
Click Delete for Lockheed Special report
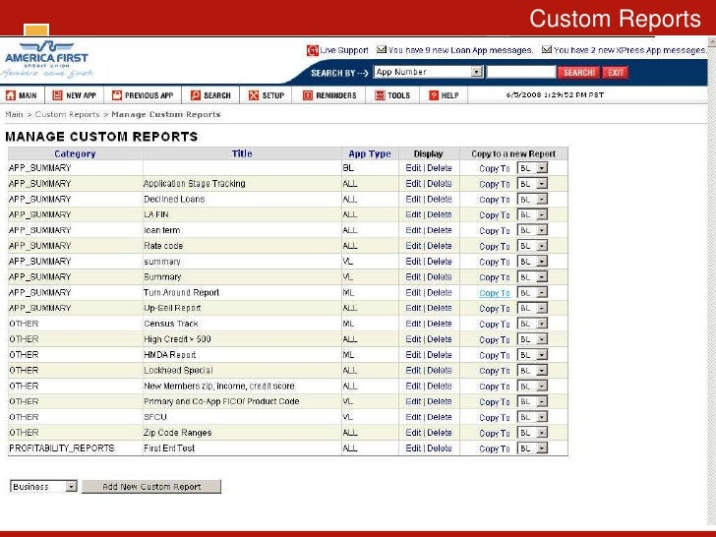tap(440, 371)
